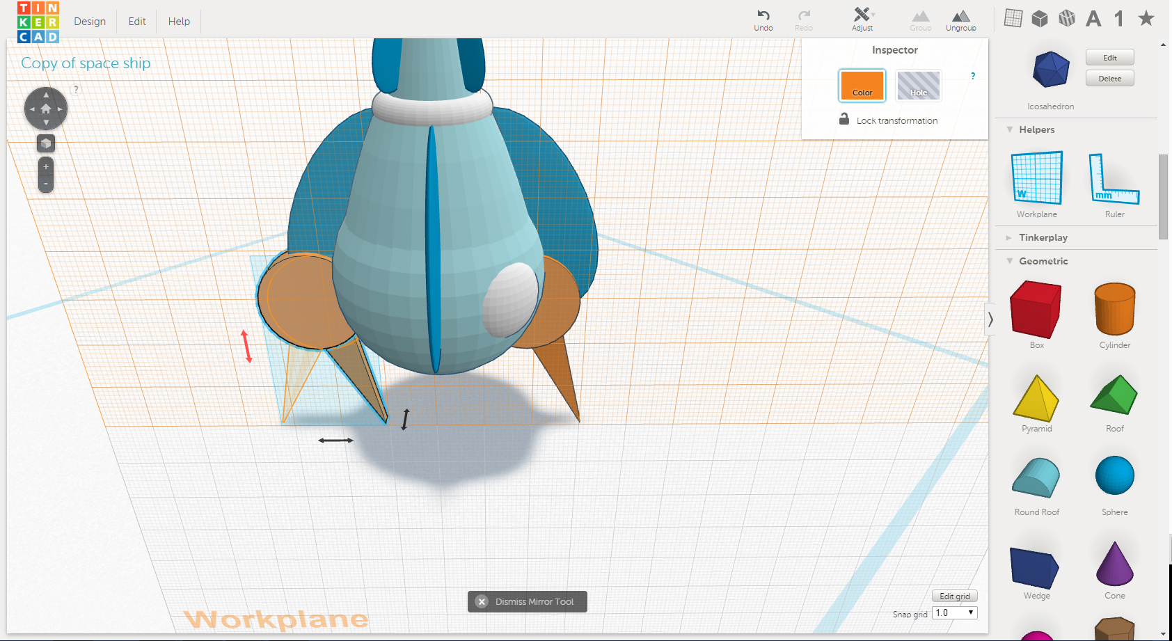Click the Tinkercad logo

(38, 22)
